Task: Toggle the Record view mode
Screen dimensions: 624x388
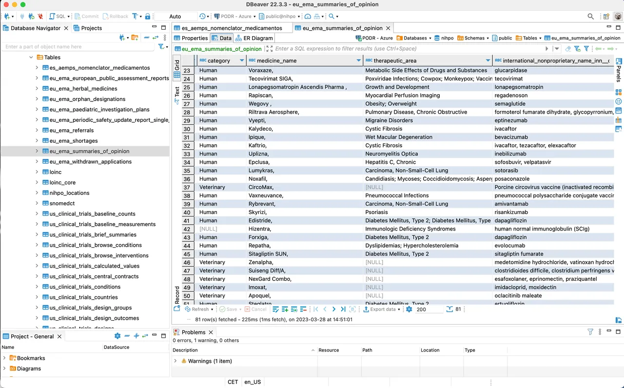Action: coord(177,291)
